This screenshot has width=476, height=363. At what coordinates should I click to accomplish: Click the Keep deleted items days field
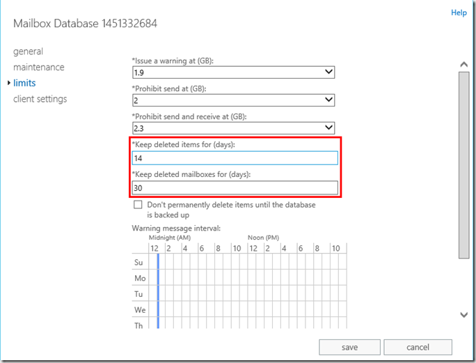point(235,159)
